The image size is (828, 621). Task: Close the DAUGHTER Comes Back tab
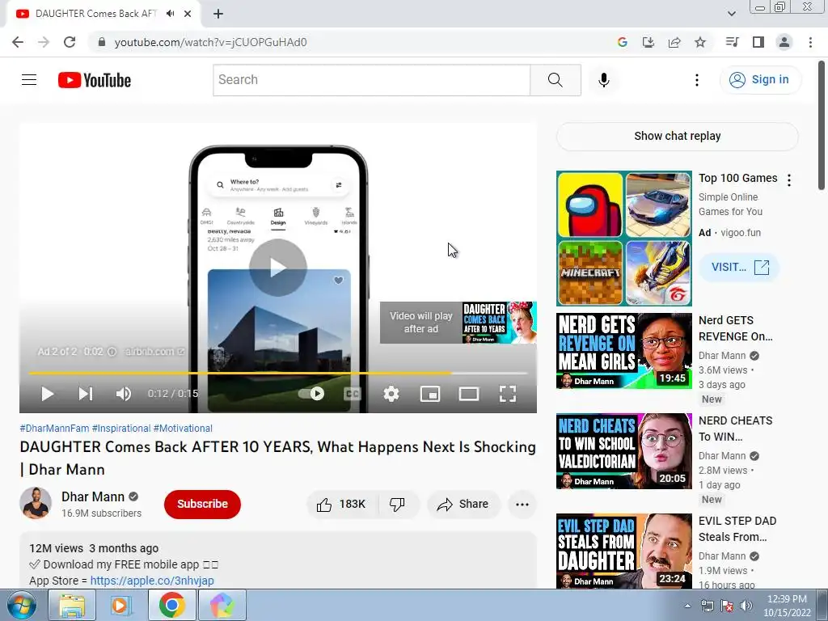tap(188, 14)
